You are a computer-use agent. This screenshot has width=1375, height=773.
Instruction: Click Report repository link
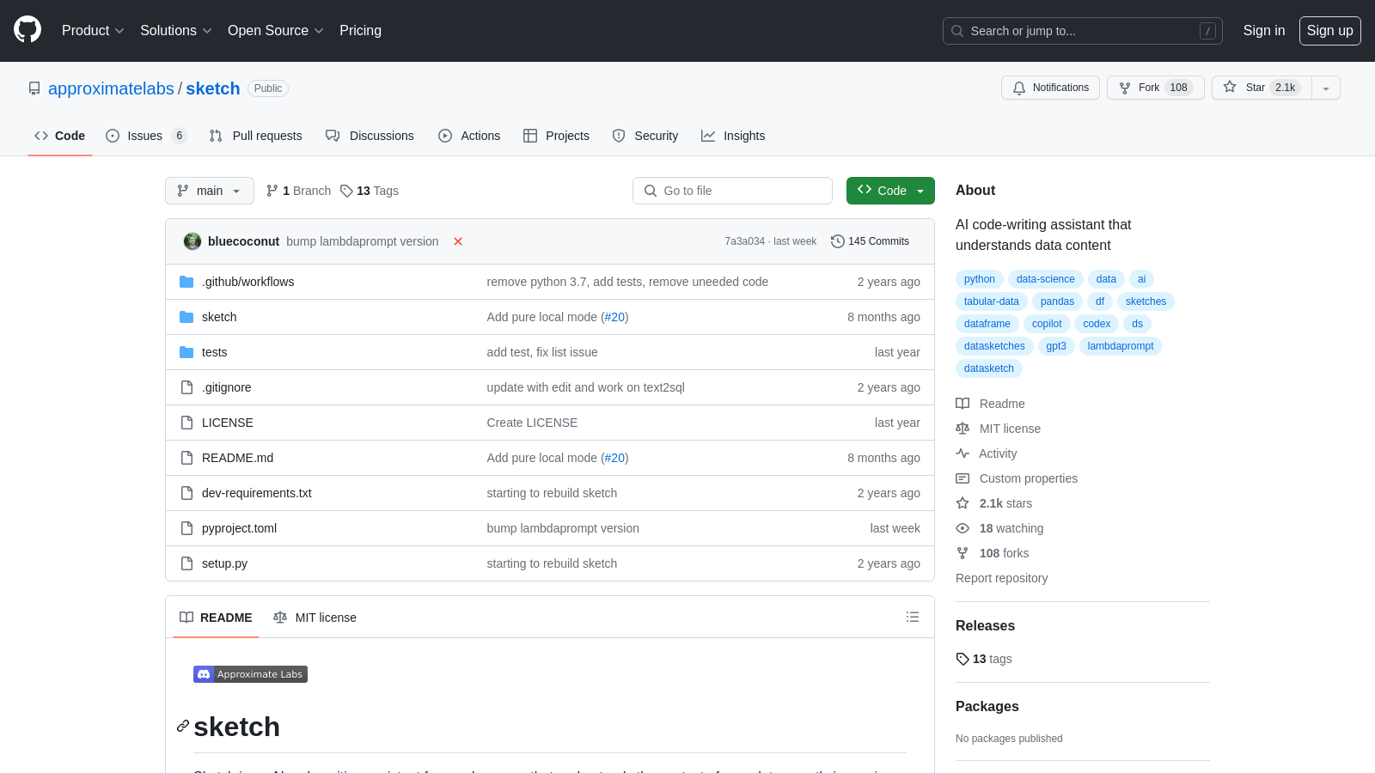tap(1002, 578)
